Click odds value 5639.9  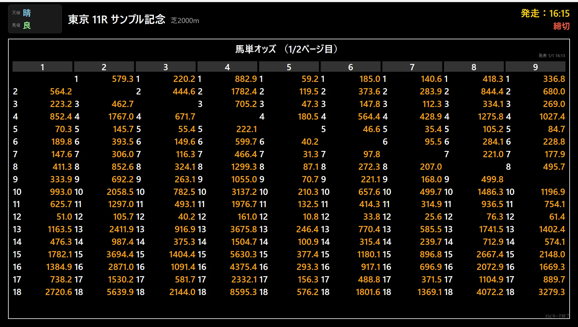120,292
